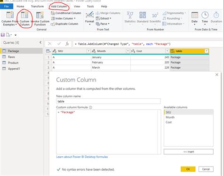
Task: Open Statistics number functions
Action: tap(130, 18)
